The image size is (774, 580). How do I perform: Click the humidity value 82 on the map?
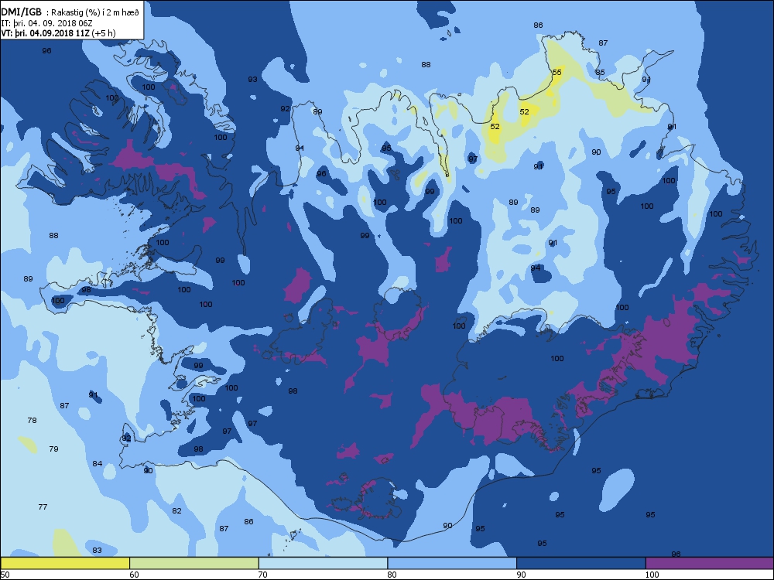coord(176,510)
